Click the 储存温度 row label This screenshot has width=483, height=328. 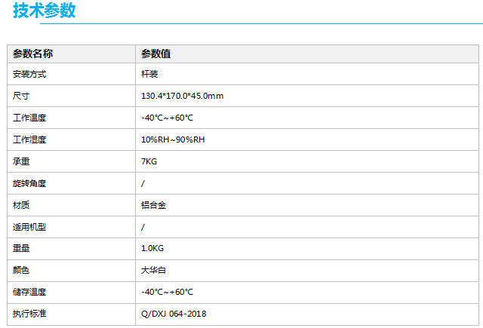click(30, 292)
